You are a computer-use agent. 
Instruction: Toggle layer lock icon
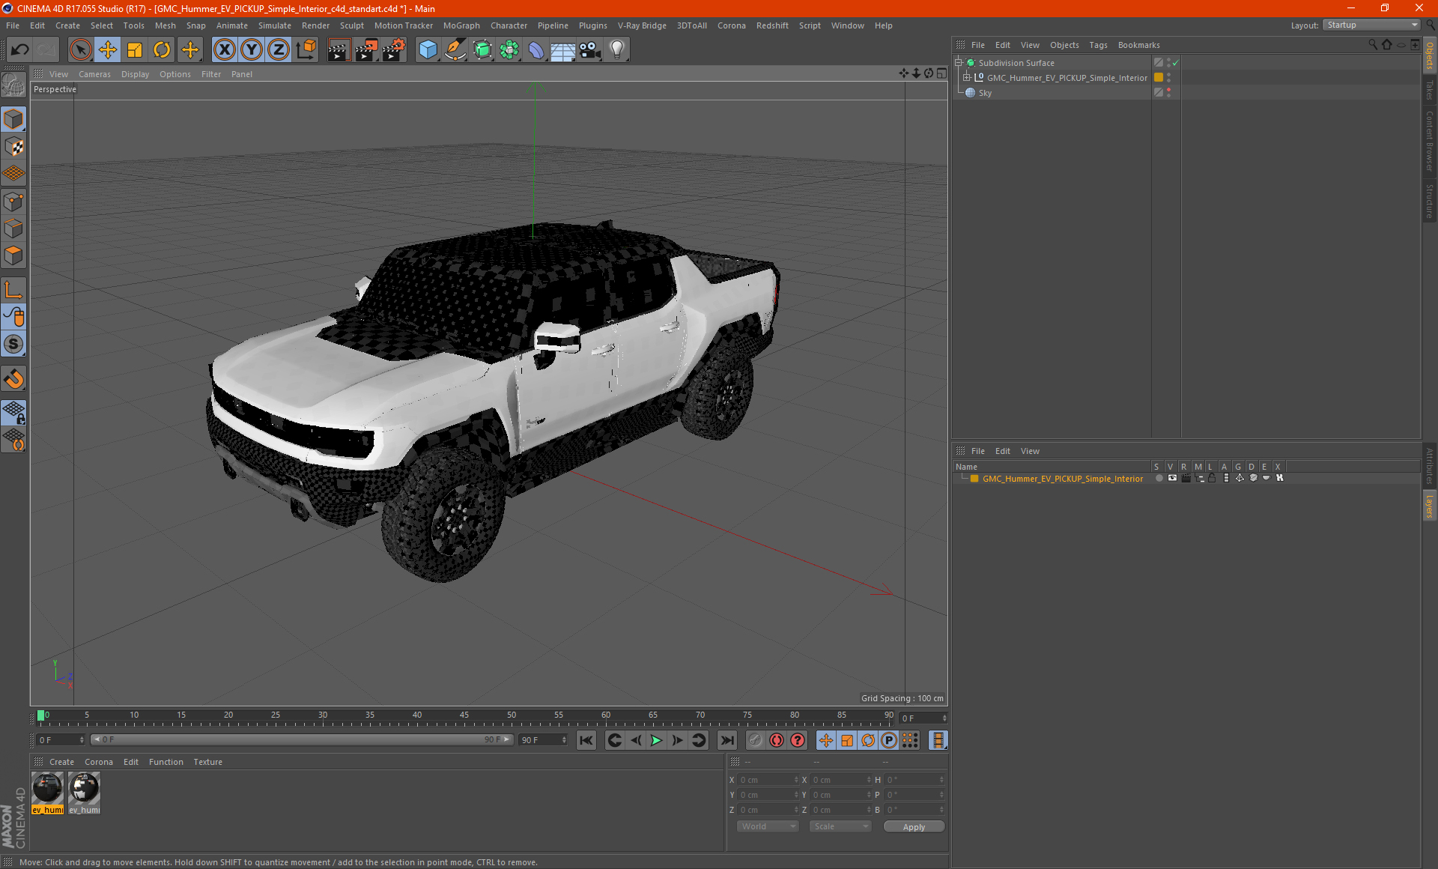[1212, 478]
